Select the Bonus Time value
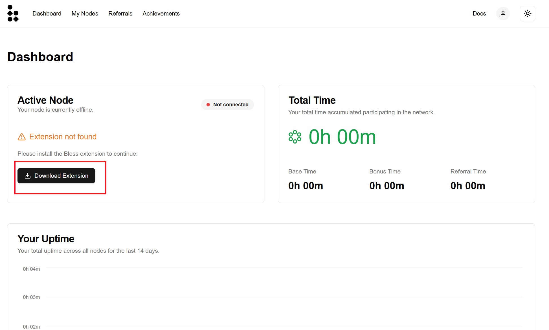 [387, 186]
